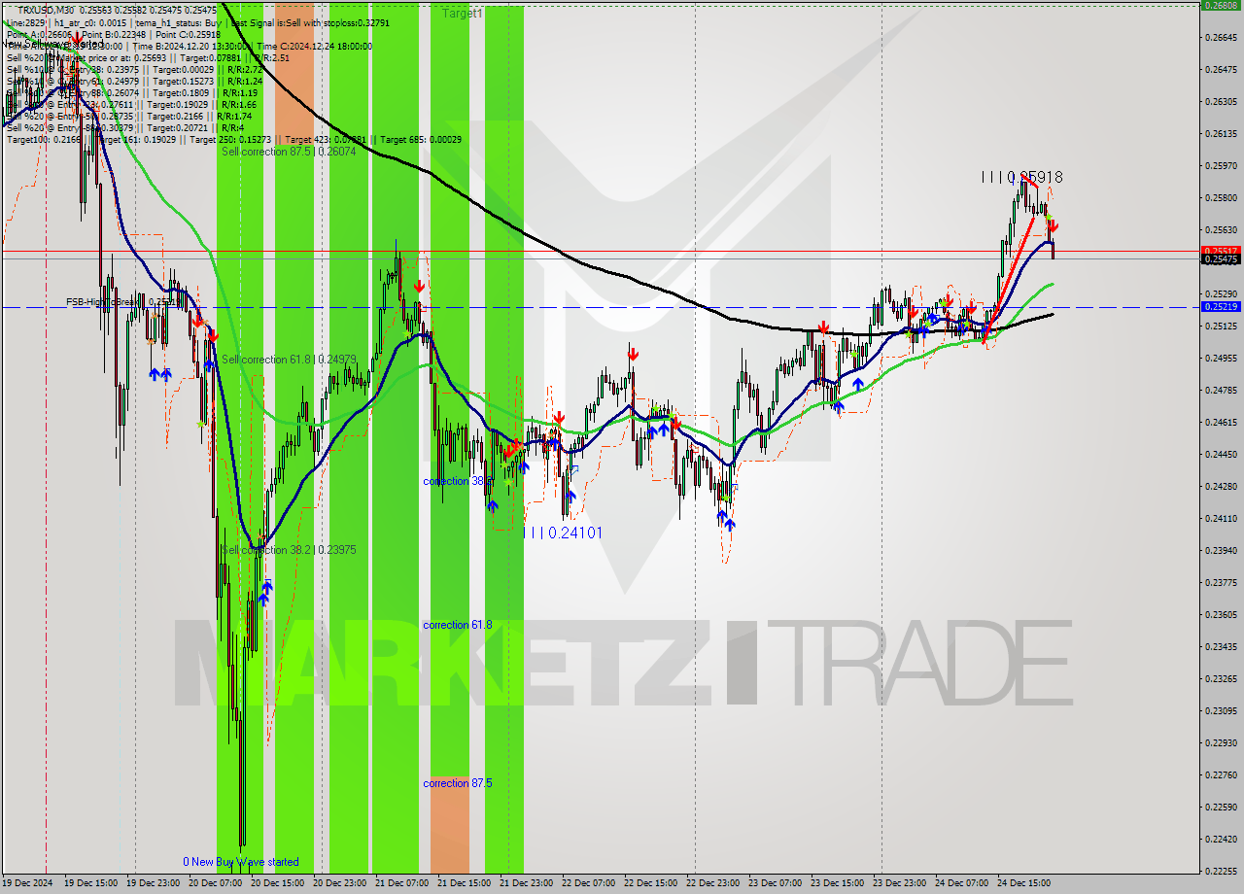
Task: Click the 0.22590 price axis value
Action: [1222, 807]
